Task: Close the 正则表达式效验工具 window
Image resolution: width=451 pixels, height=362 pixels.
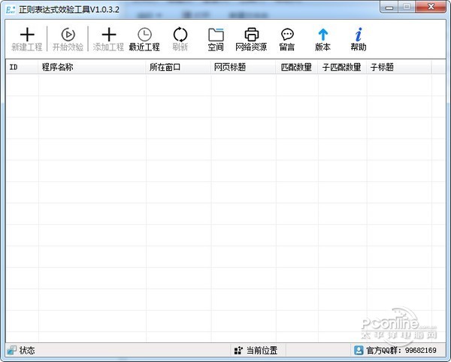Action: (431, 8)
